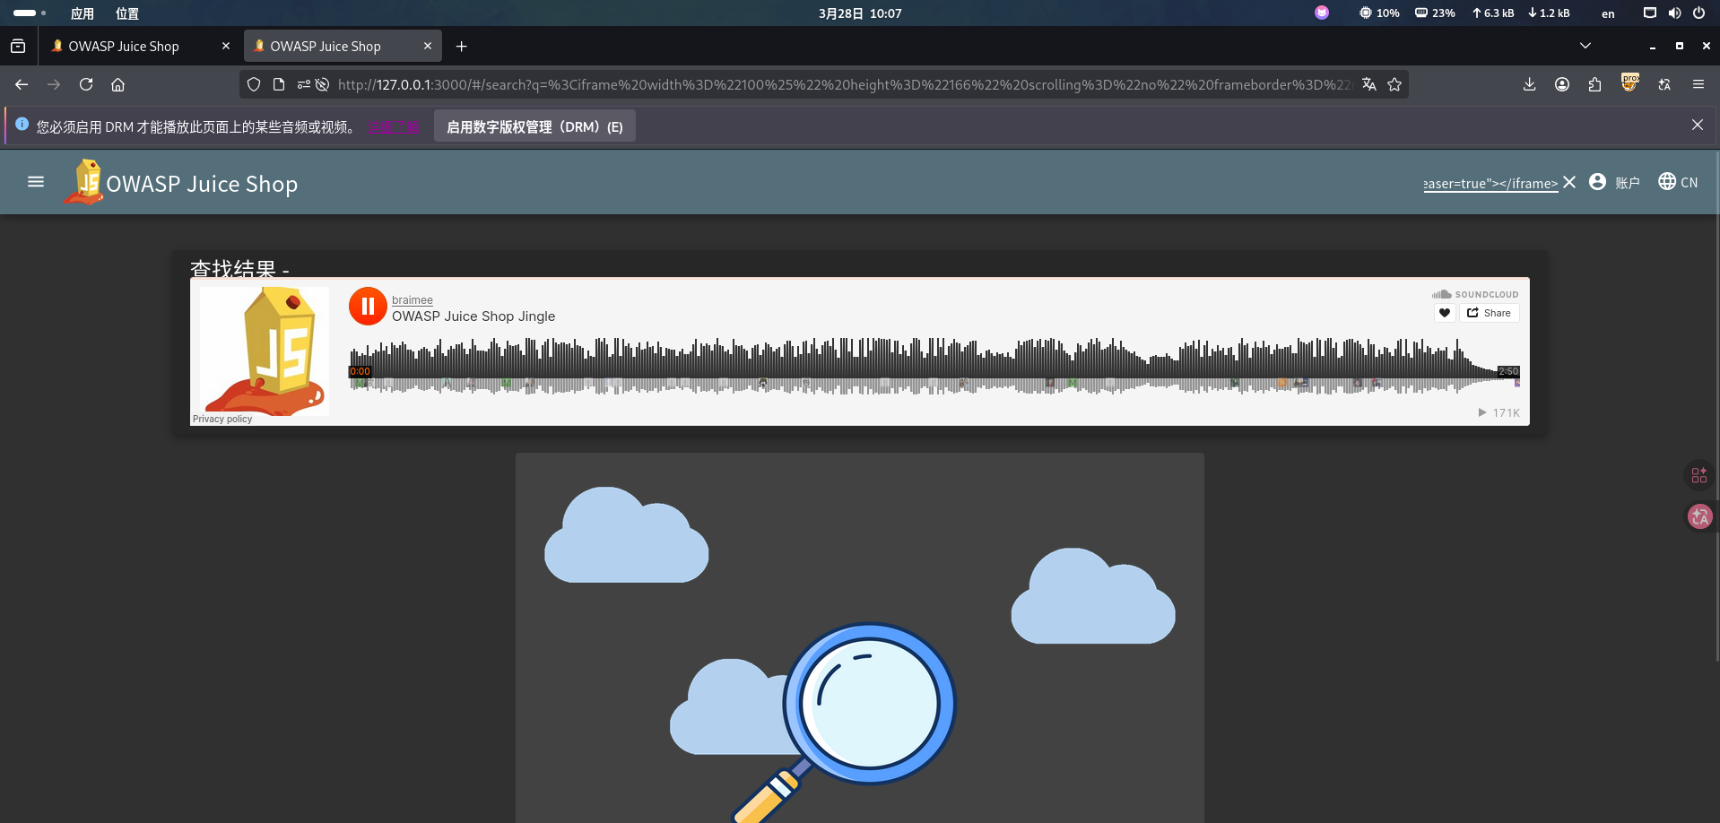Screen dimensions: 1720x823
Task: Open the CN language selector
Action: [x=1678, y=182]
